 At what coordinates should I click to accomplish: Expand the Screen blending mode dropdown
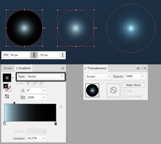point(98,76)
